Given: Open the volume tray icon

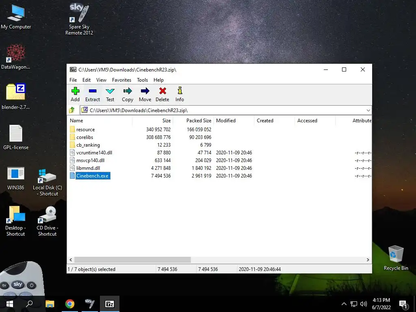Looking at the screenshot, I should (364, 304).
